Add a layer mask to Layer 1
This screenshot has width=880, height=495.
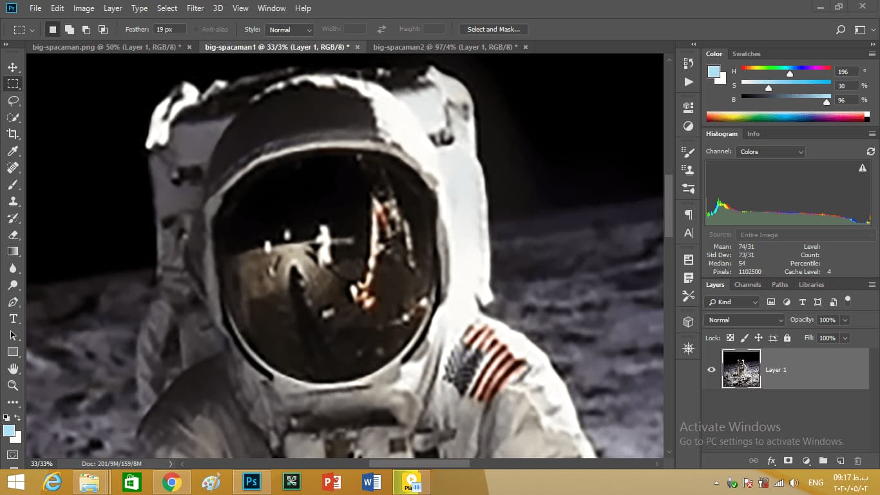788,461
